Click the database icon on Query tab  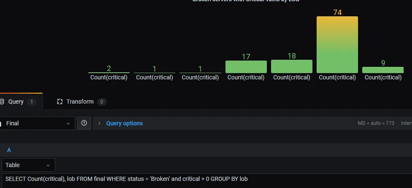click(2, 102)
